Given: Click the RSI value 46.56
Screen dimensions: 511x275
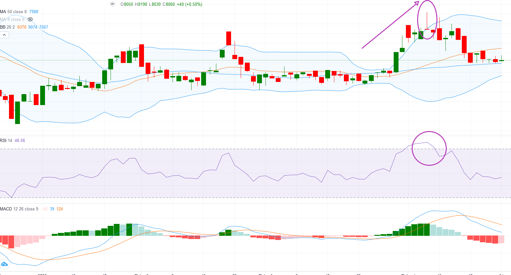Looking at the screenshot, I should [x=20, y=140].
